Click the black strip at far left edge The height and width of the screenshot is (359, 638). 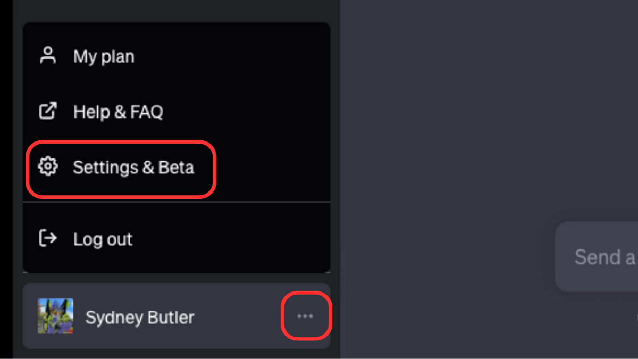pyautogui.click(x=6, y=179)
